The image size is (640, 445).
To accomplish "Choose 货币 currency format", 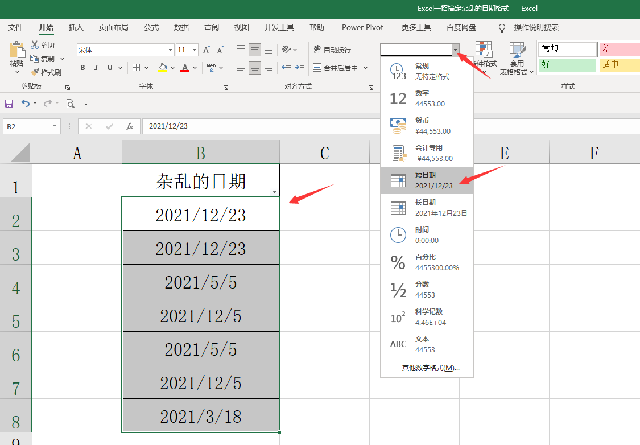I will point(427,126).
